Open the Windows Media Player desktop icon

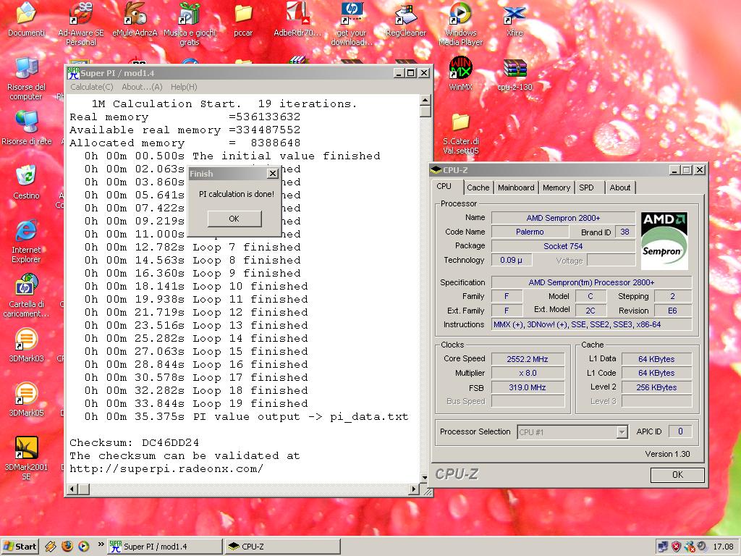[x=461, y=14]
